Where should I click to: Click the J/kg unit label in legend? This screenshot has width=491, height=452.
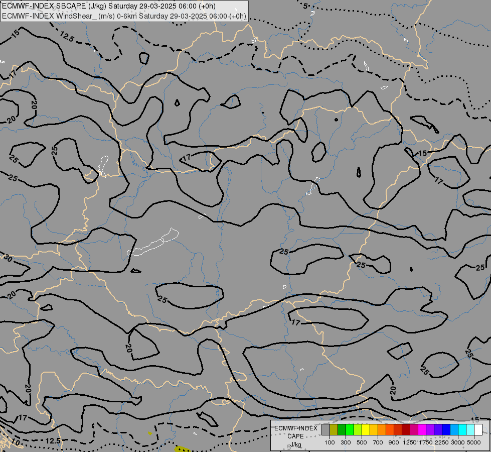[x=295, y=445]
